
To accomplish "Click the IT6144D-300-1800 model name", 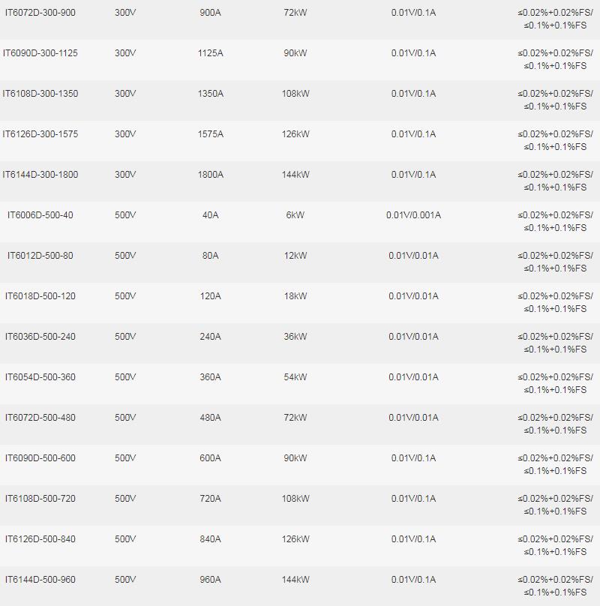I will point(40,175).
